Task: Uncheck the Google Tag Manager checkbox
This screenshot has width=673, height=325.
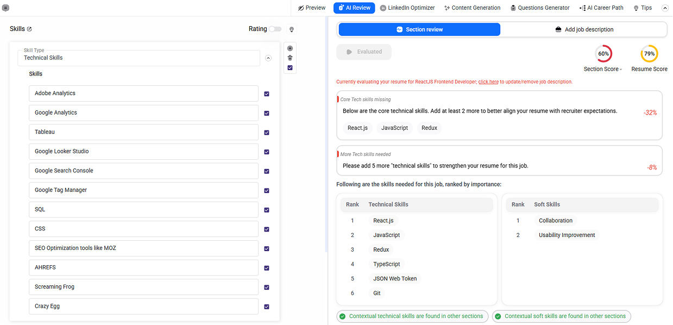Action: (x=267, y=190)
